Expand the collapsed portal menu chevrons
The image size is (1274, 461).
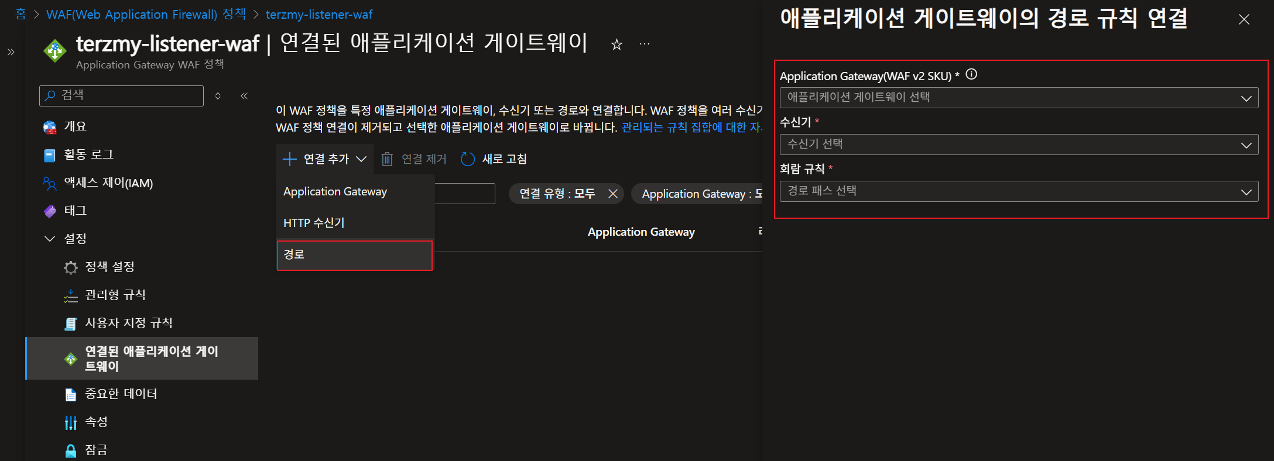pyautogui.click(x=11, y=52)
